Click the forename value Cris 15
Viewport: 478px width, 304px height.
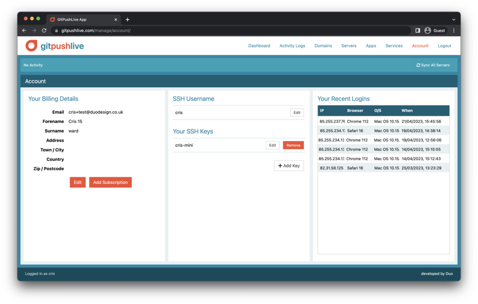[75, 122]
